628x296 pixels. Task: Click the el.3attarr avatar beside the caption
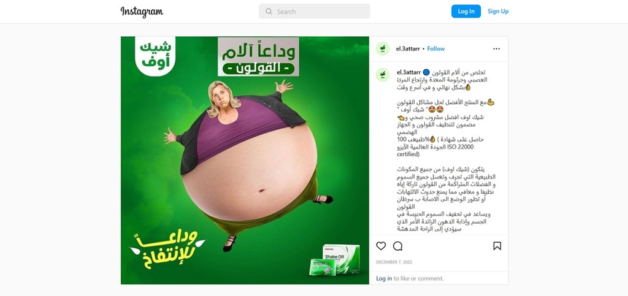pos(383,75)
